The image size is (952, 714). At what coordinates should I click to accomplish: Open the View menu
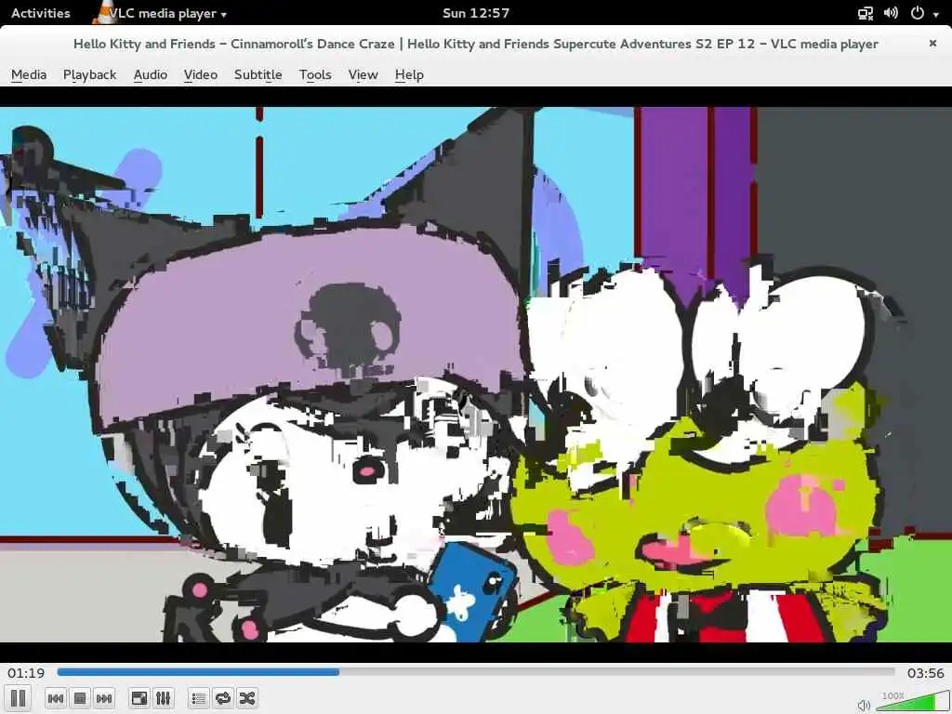[364, 74]
